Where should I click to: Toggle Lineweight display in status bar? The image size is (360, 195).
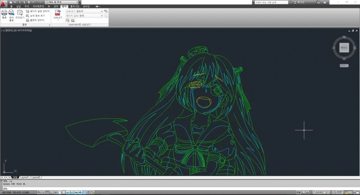coord(80,193)
